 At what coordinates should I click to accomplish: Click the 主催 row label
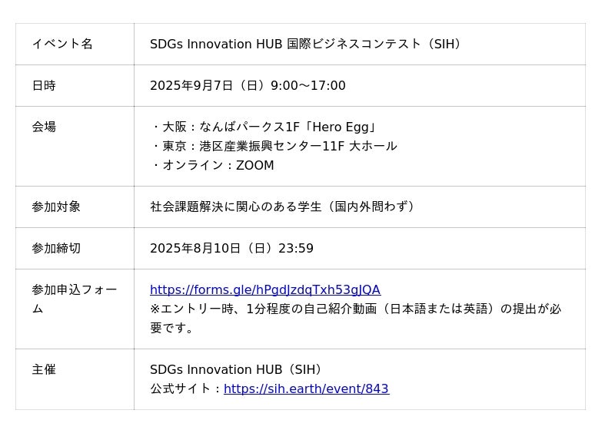tap(44, 370)
